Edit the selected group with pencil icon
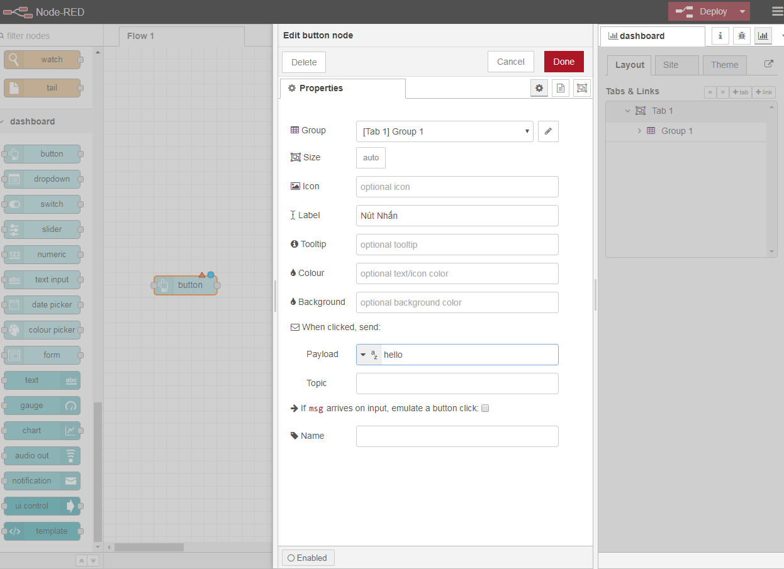784x569 pixels. coord(548,131)
